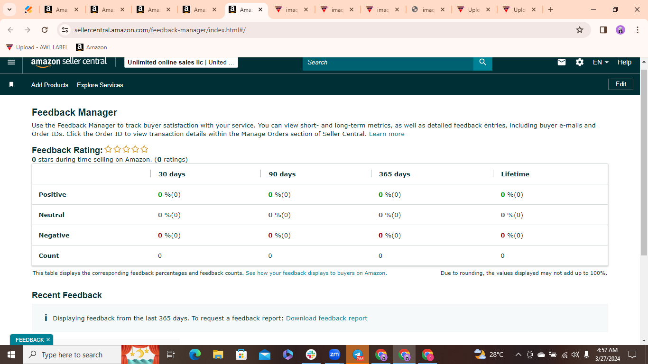The height and width of the screenshot is (364, 648).
Task: View site information in address bar
Action: pyautogui.click(x=65, y=30)
